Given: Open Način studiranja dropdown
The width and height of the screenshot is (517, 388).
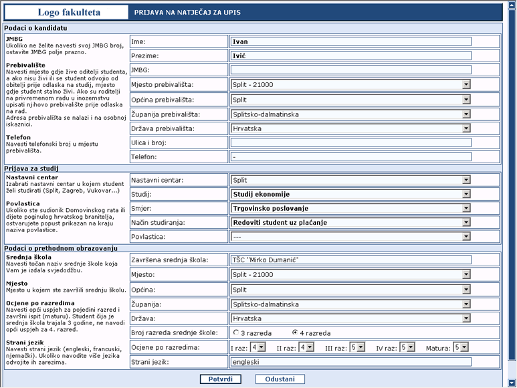Looking at the screenshot, I should (350, 222).
